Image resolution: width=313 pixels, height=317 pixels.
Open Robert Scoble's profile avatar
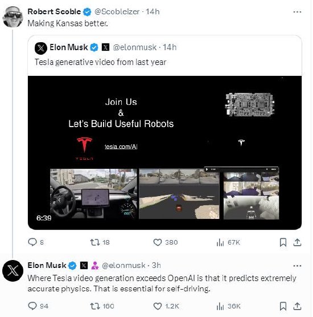tap(13, 17)
